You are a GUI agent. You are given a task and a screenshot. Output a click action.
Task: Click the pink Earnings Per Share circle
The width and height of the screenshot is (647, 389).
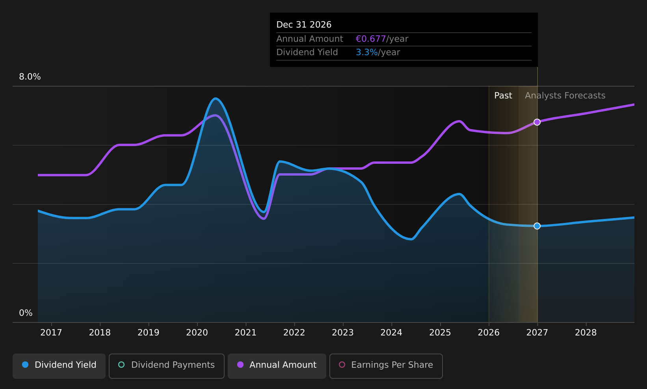click(342, 365)
